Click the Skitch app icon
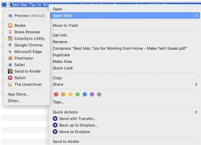 (x=10, y=78)
